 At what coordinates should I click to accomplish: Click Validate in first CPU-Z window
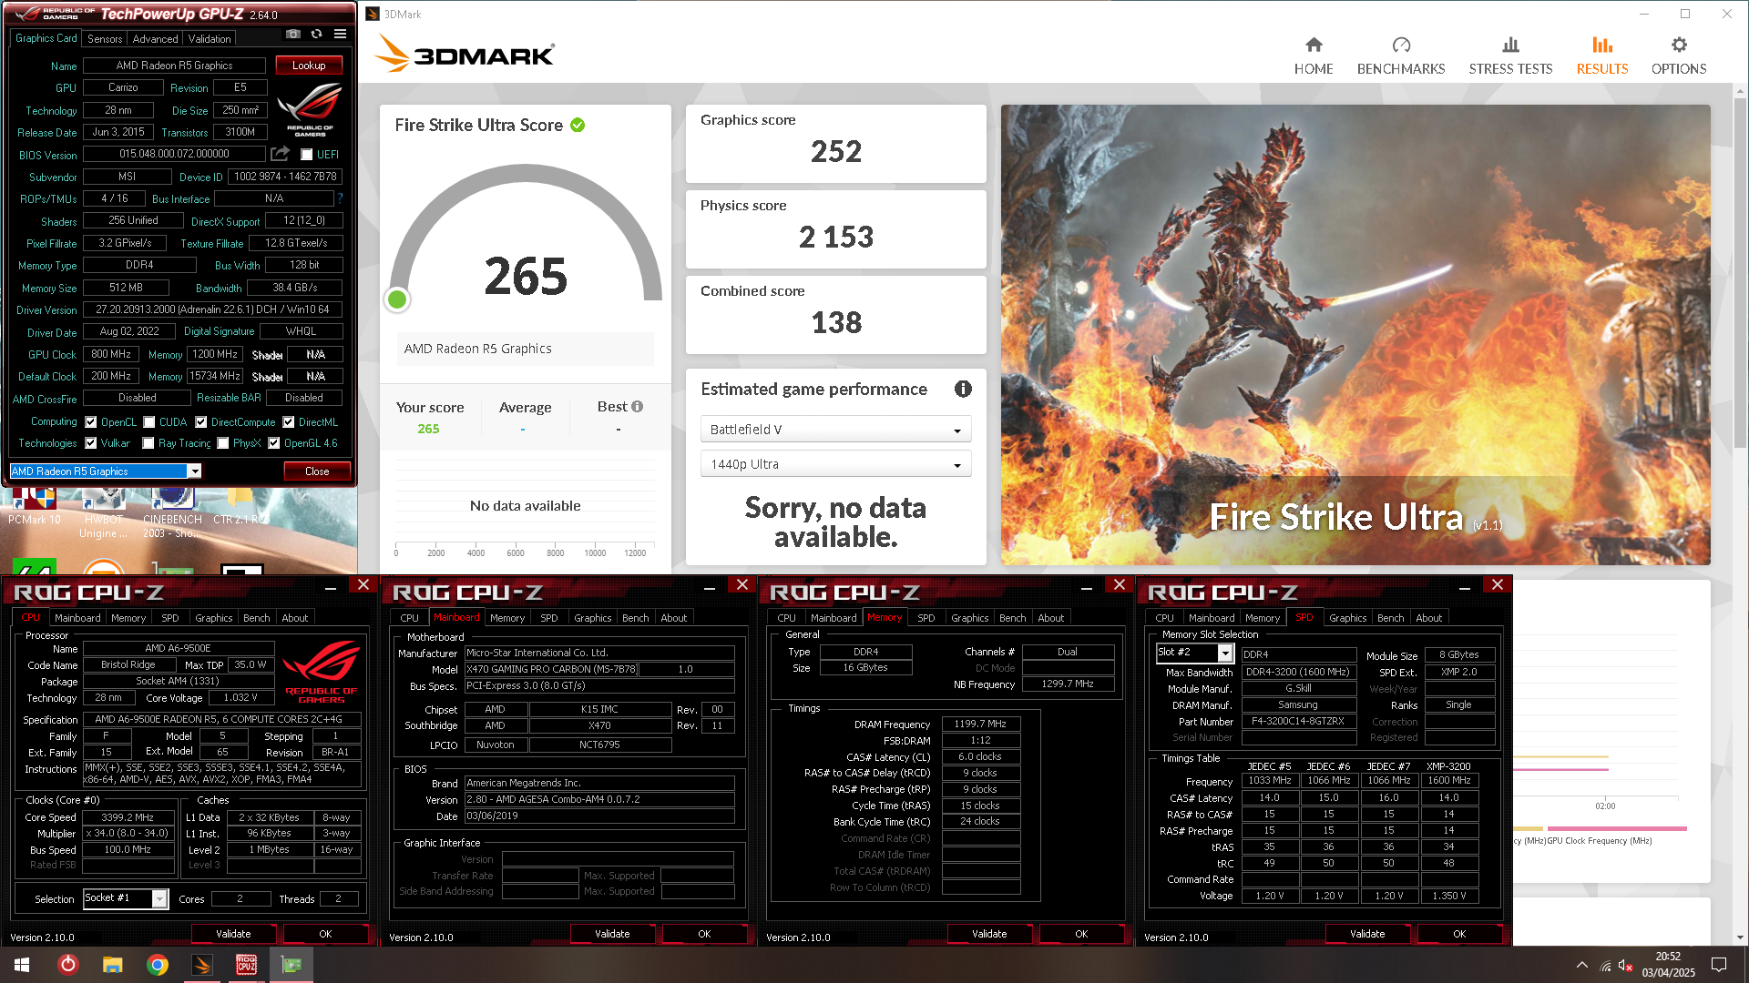click(233, 934)
